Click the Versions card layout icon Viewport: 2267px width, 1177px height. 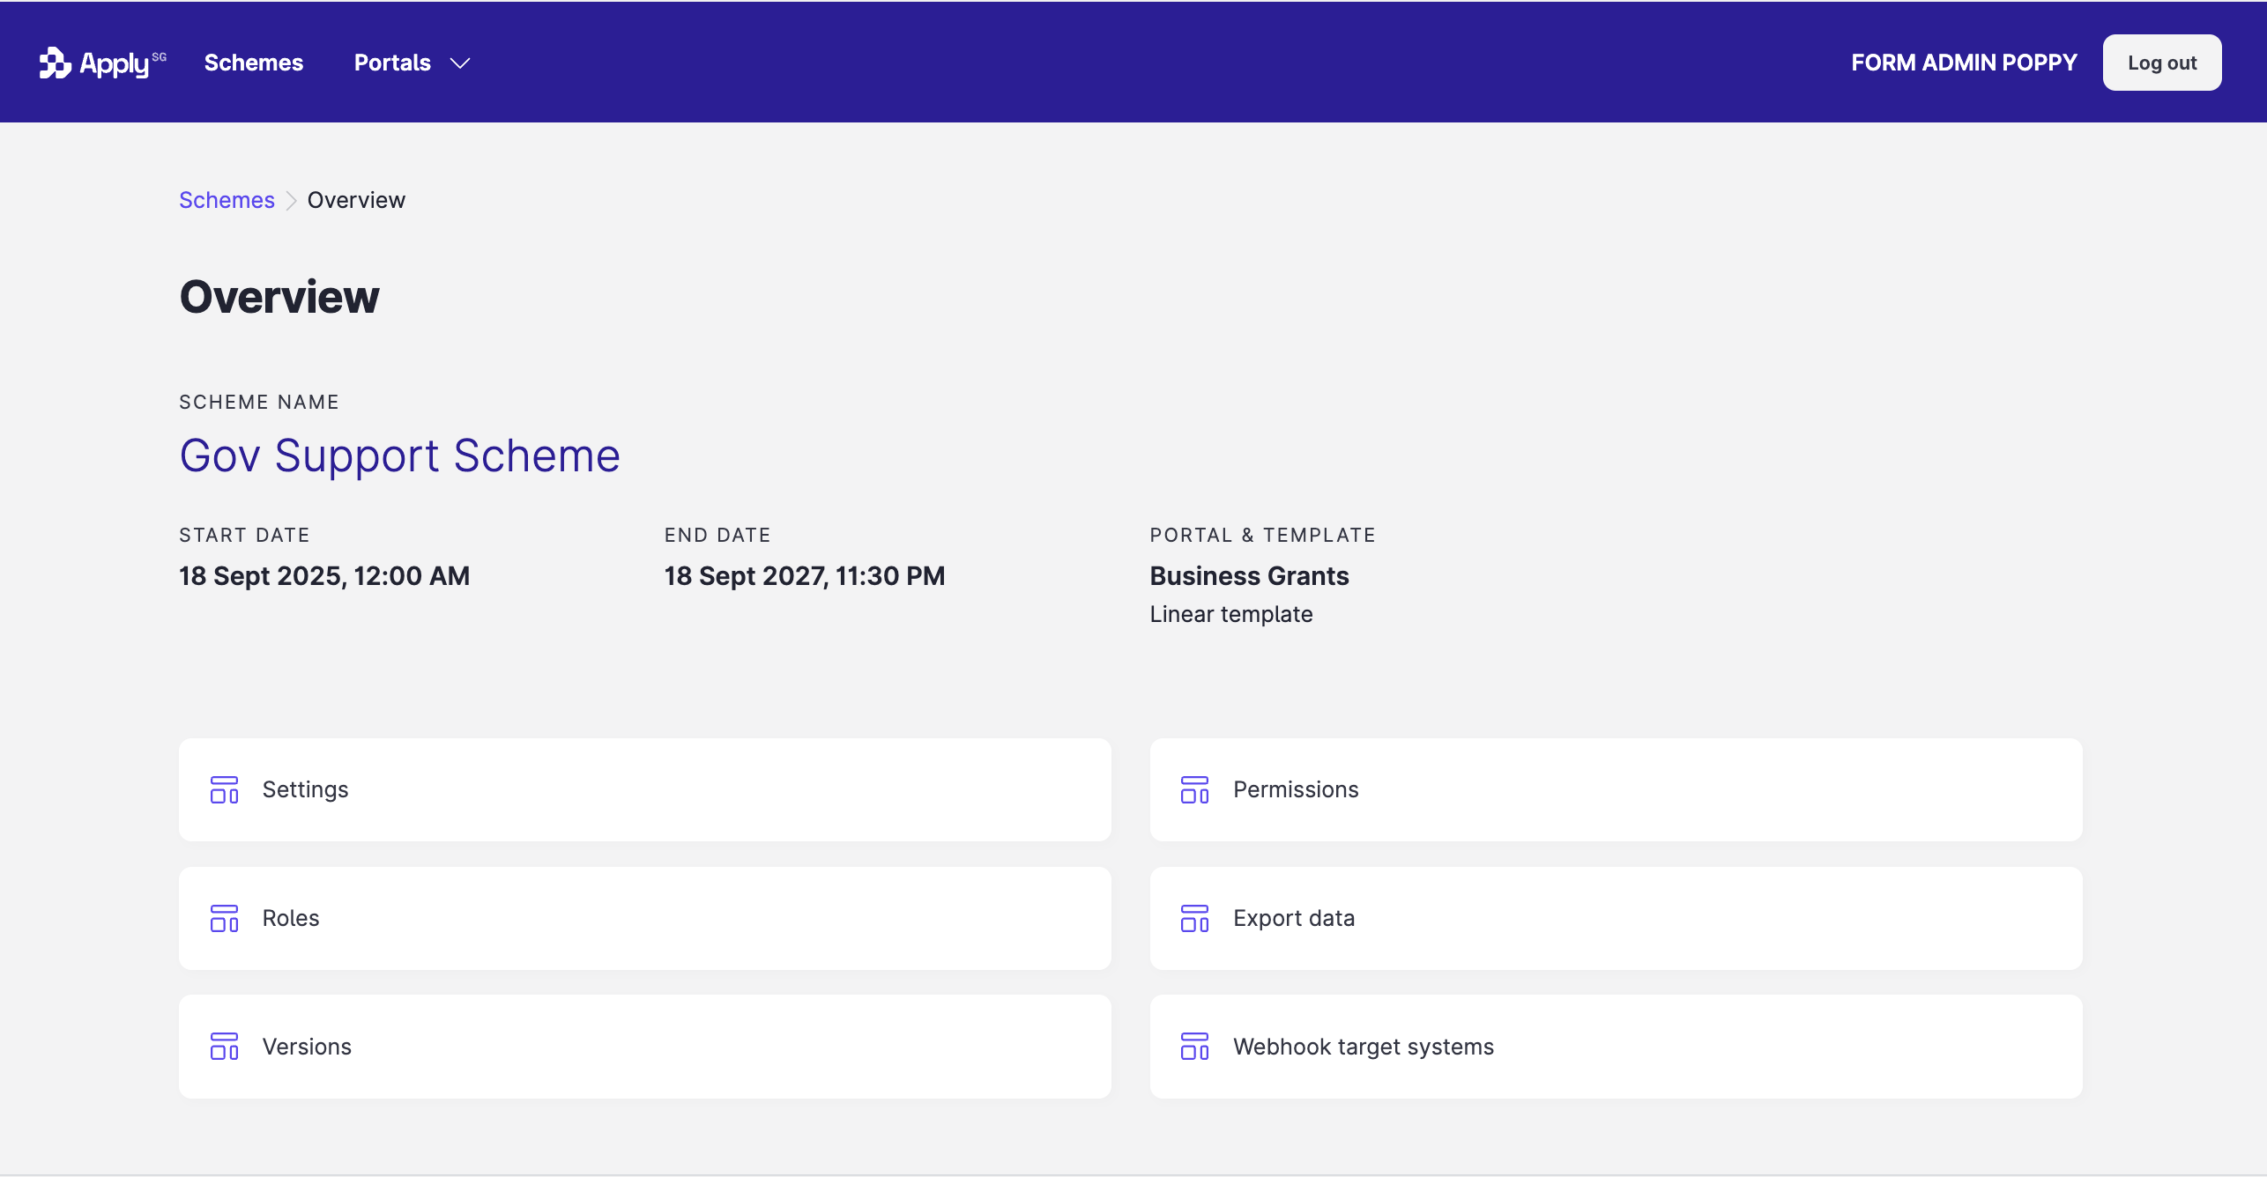click(224, 1047)
